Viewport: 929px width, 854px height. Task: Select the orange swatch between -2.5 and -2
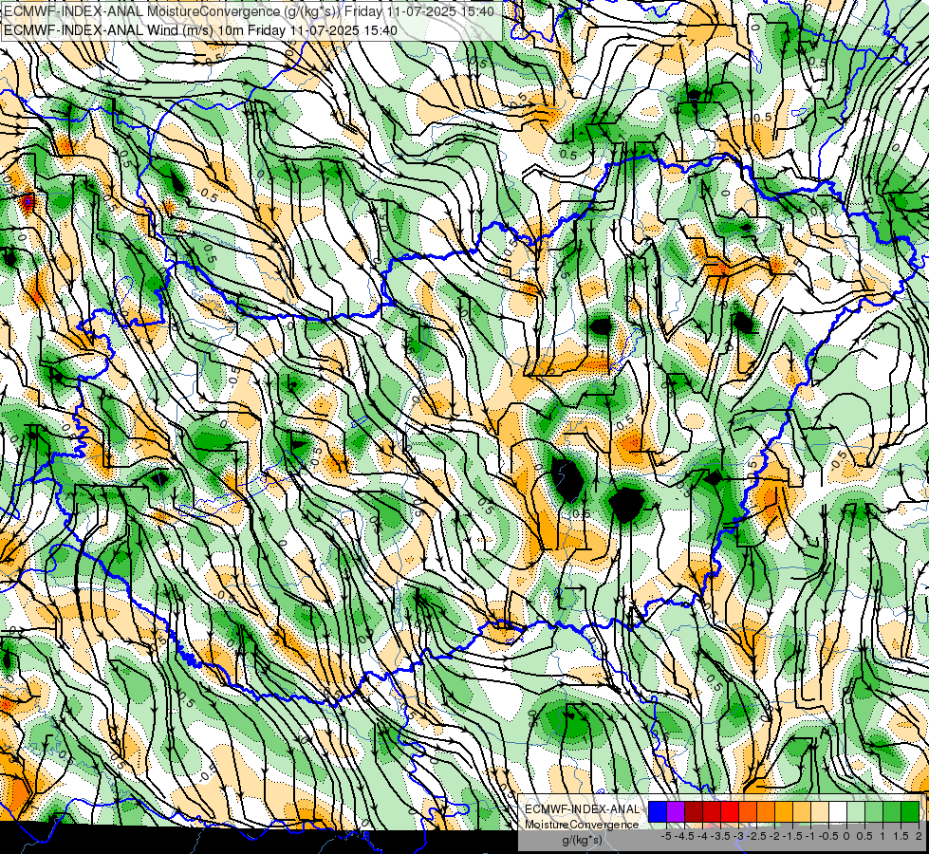[x=766, y=811]
